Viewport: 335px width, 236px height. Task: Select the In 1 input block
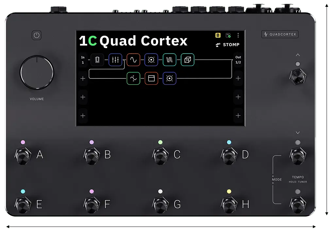83,60
